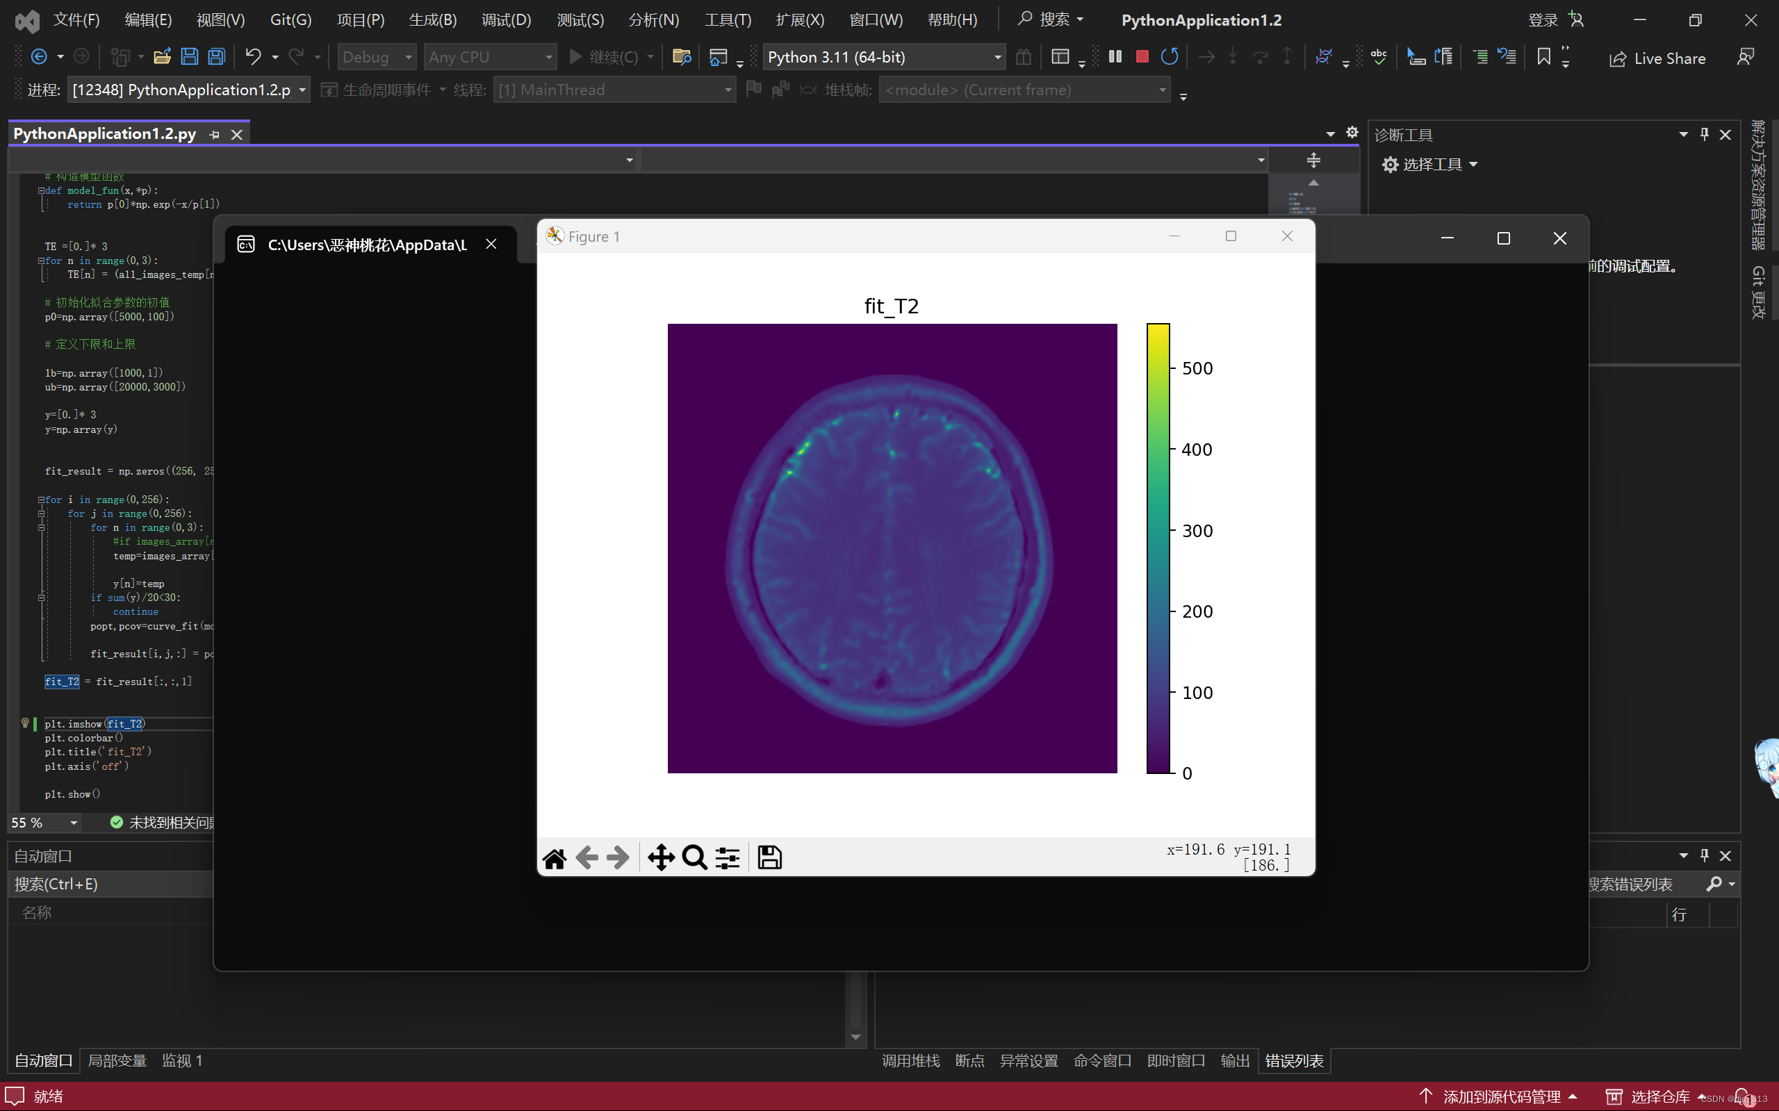
Task: Click the Save All toolbar icon
Action: point(217,56)
